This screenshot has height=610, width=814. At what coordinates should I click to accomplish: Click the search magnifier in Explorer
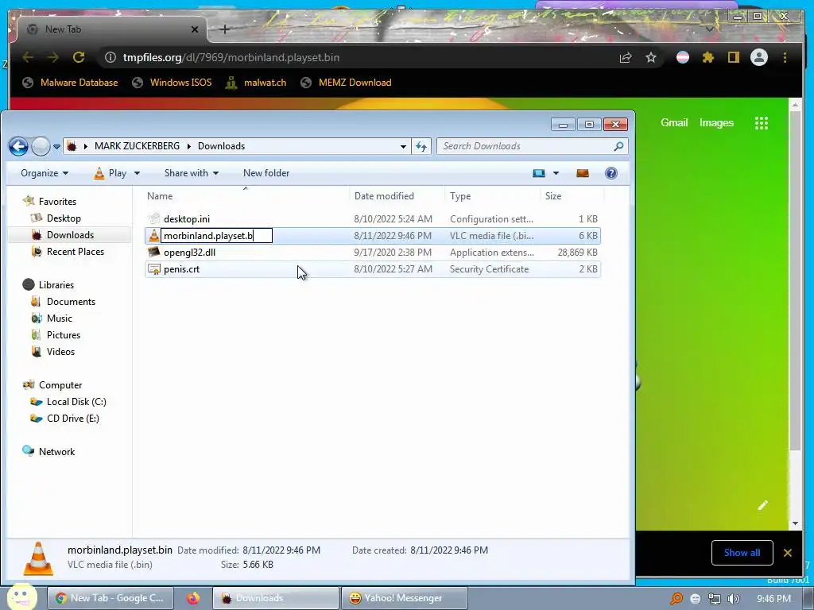618,146
